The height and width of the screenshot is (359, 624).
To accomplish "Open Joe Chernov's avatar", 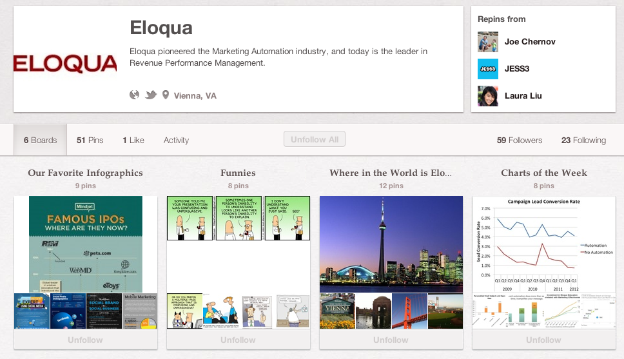I will pos(488,42).
